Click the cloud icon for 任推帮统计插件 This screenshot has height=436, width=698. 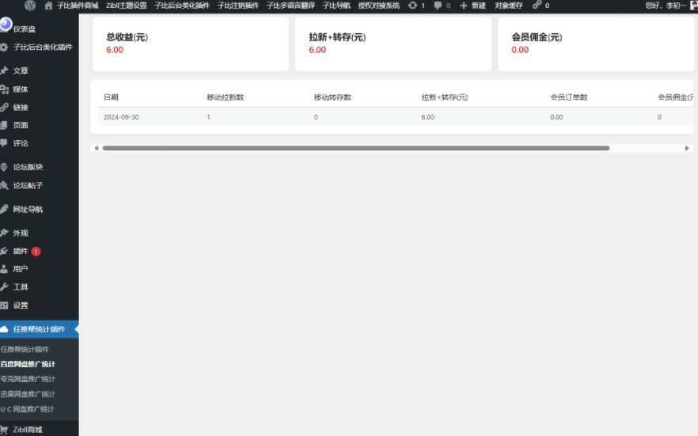(x=4, y=329)
